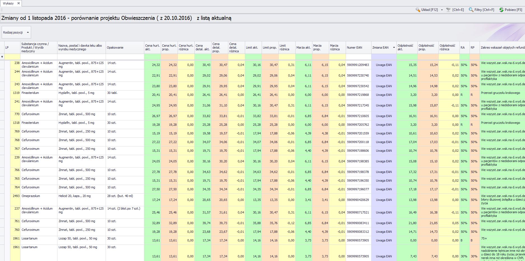Click the funnel filter icon [Ctrl+E]
The image size is (525, 261).
448,10
